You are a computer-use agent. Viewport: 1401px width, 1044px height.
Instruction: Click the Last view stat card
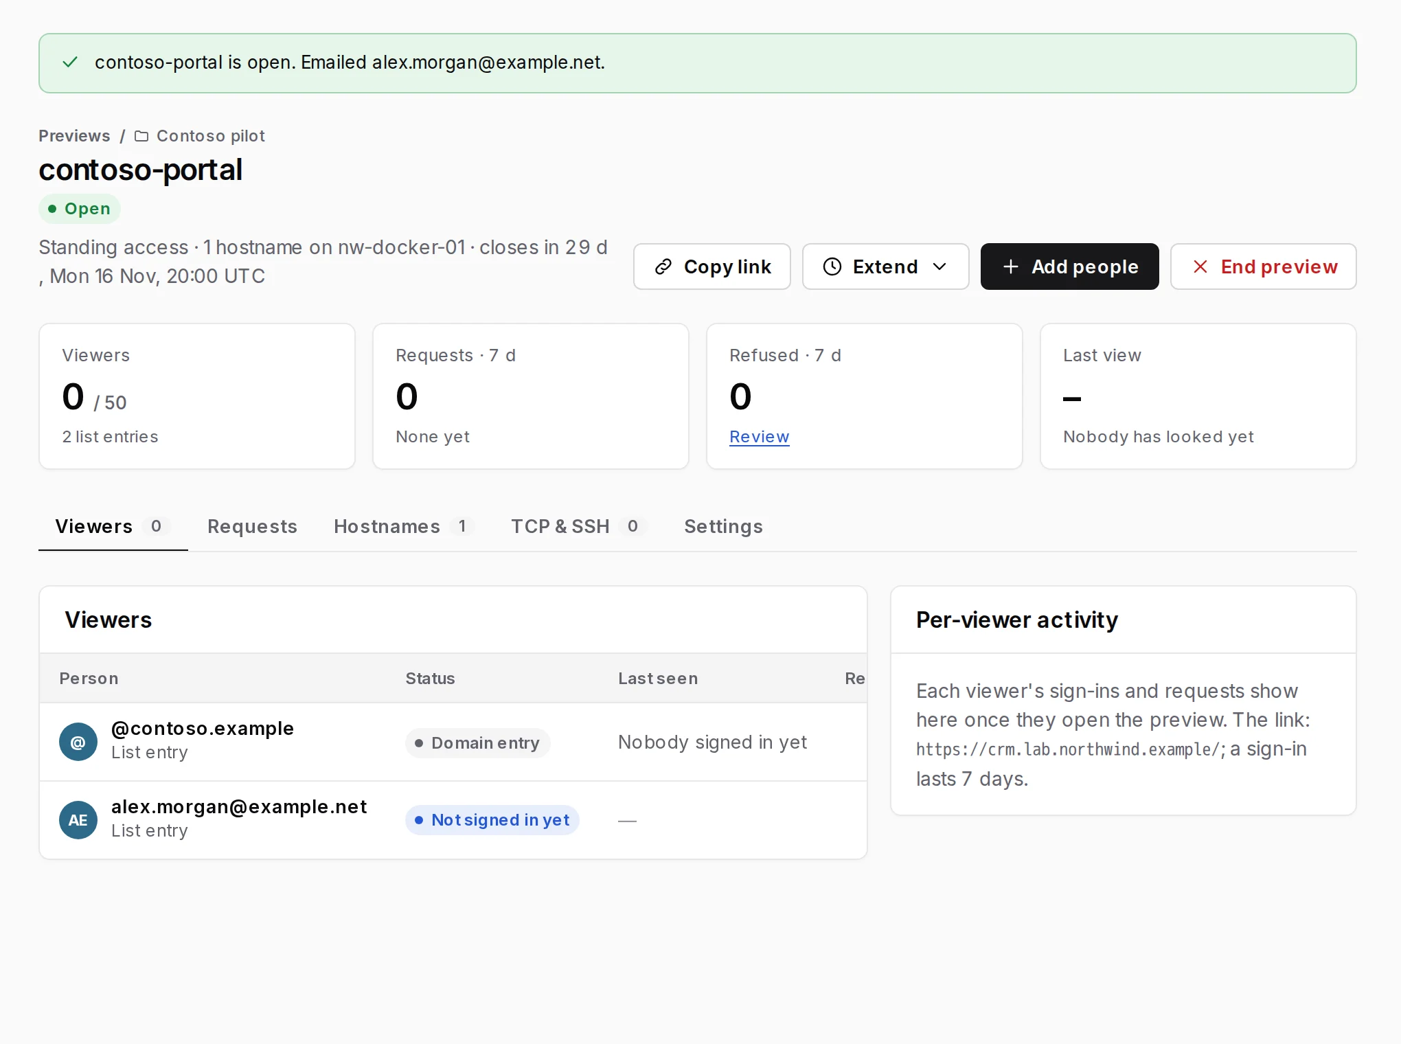pos(1198,396)
